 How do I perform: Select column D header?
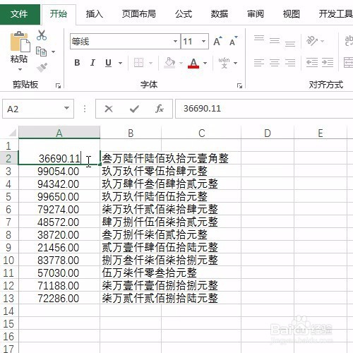click(268, 133)
